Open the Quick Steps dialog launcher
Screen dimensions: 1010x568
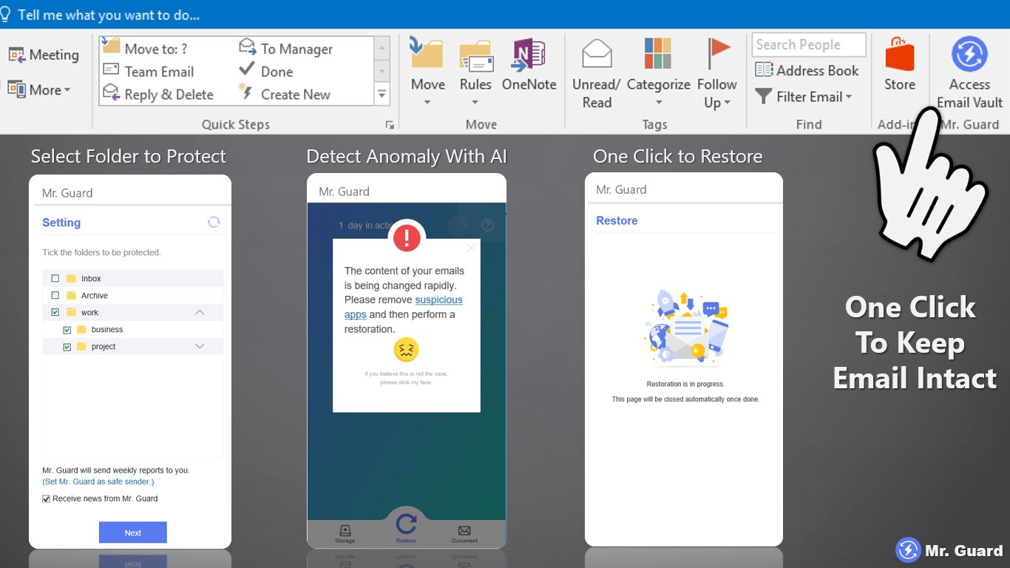390,125
